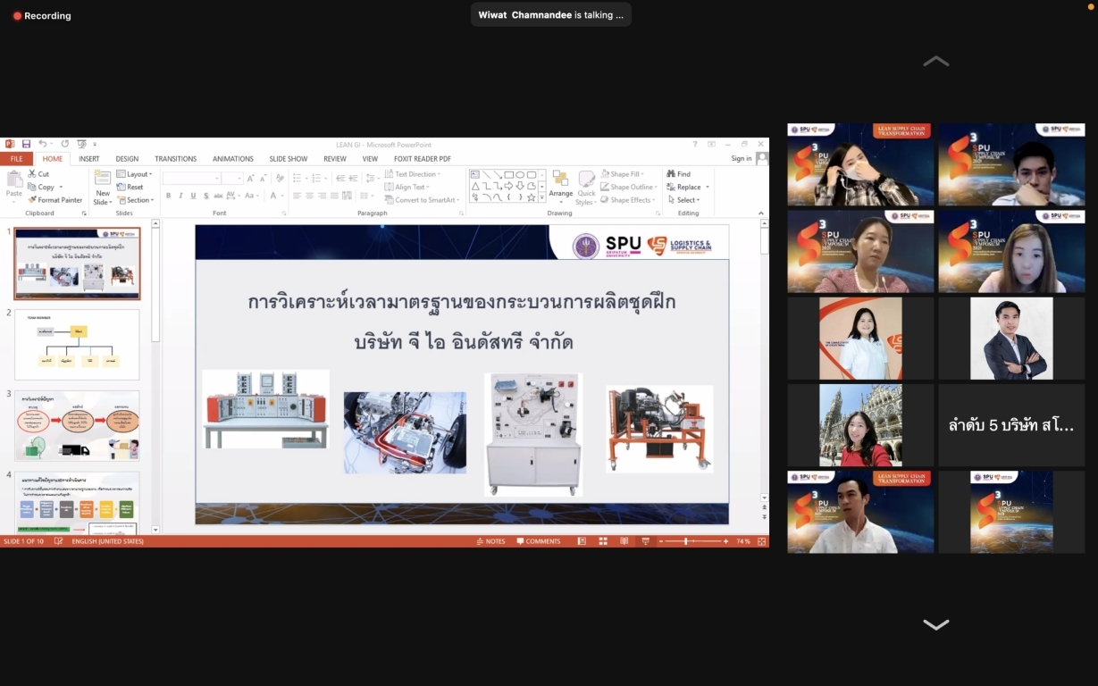The image size is (1098, 686).
Task: Expand the Quick Styles gallery
Action: [586, 188]
